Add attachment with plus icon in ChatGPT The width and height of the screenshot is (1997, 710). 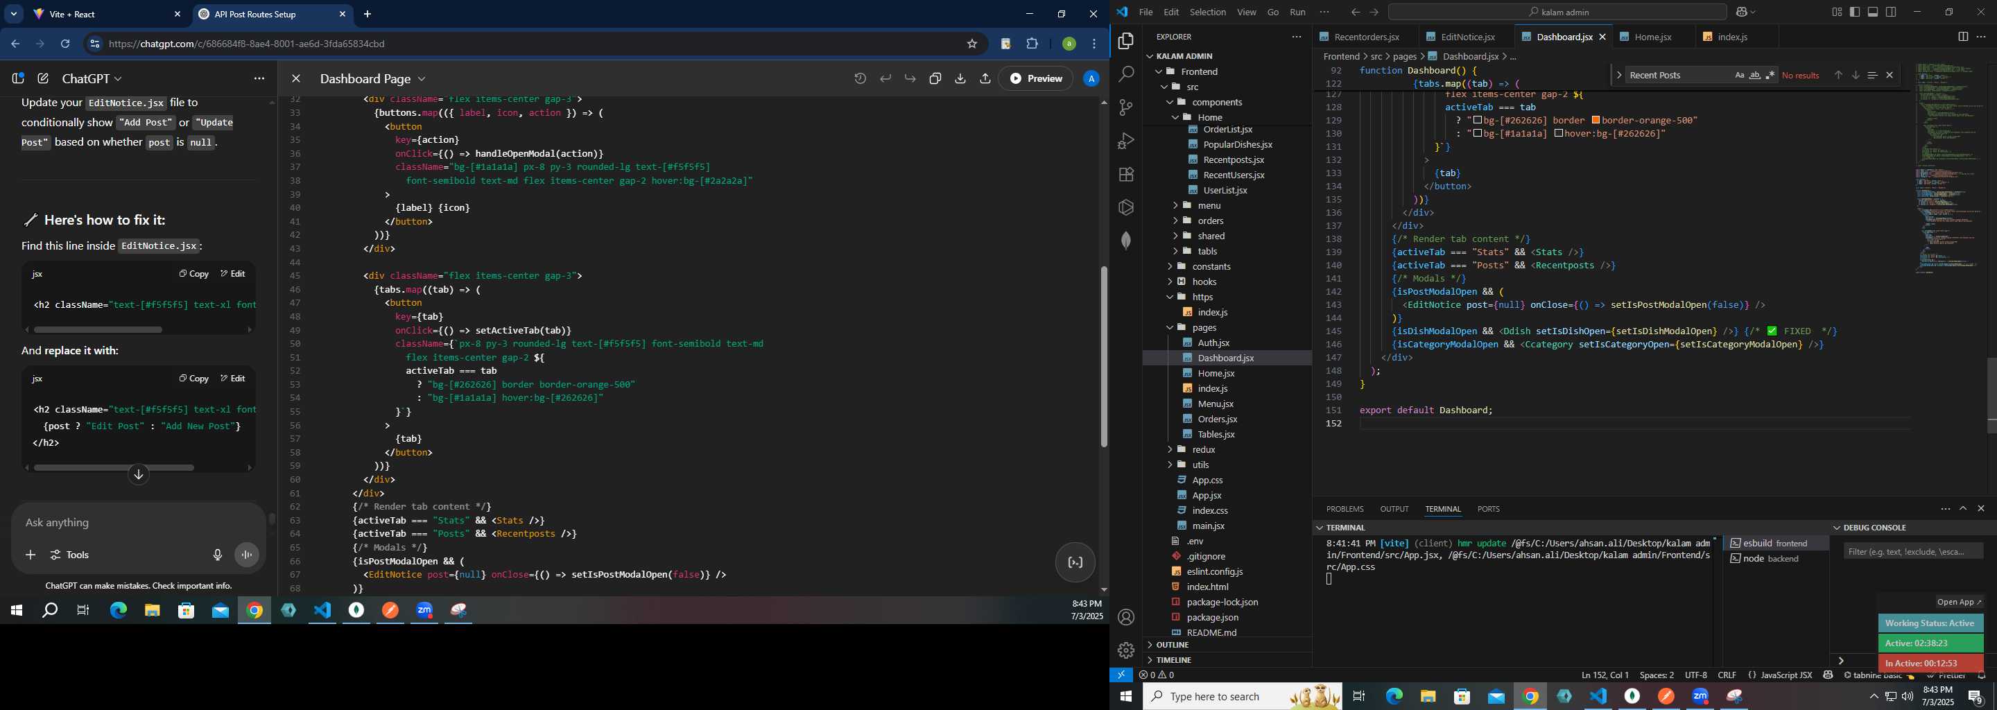[x=31, y=555]
